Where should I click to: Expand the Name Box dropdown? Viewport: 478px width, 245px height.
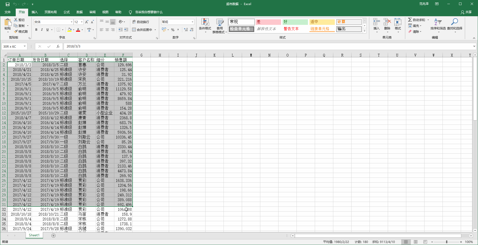tap(25, 46)
